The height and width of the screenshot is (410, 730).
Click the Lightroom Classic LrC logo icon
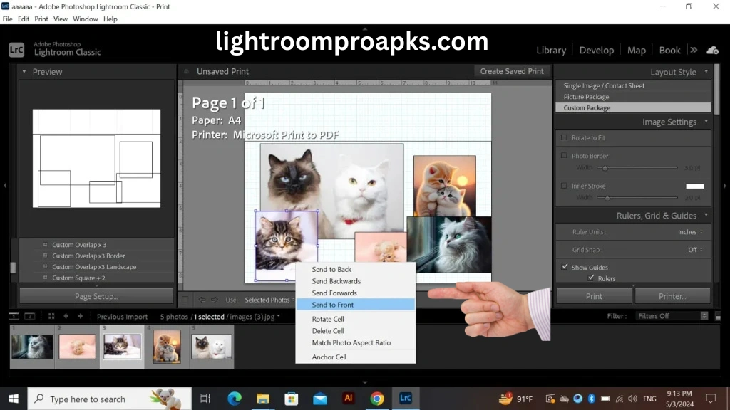[15, 51]
